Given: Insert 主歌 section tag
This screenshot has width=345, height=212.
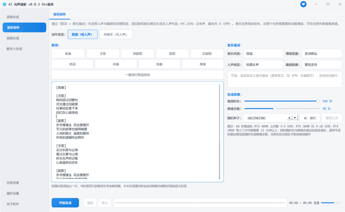Looking at the screenshot, I should pyautogui.click(x=103, y=54).
